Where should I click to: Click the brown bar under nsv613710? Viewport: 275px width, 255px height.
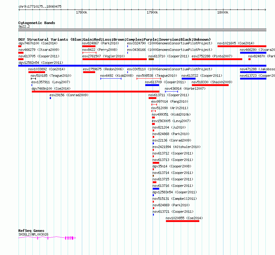click(x=151, y=59)
